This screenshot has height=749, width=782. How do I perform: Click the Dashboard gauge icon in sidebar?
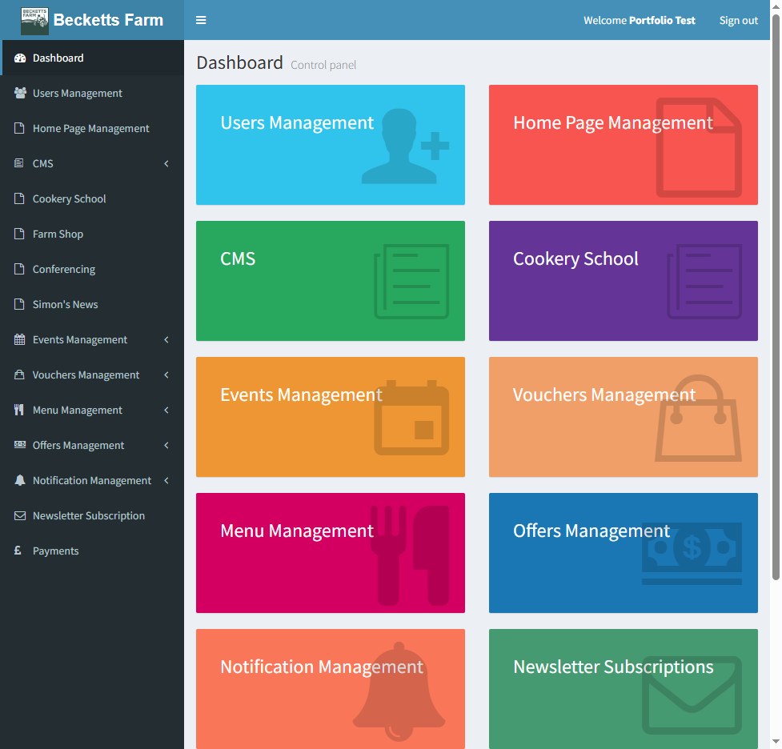coord(19,58)
